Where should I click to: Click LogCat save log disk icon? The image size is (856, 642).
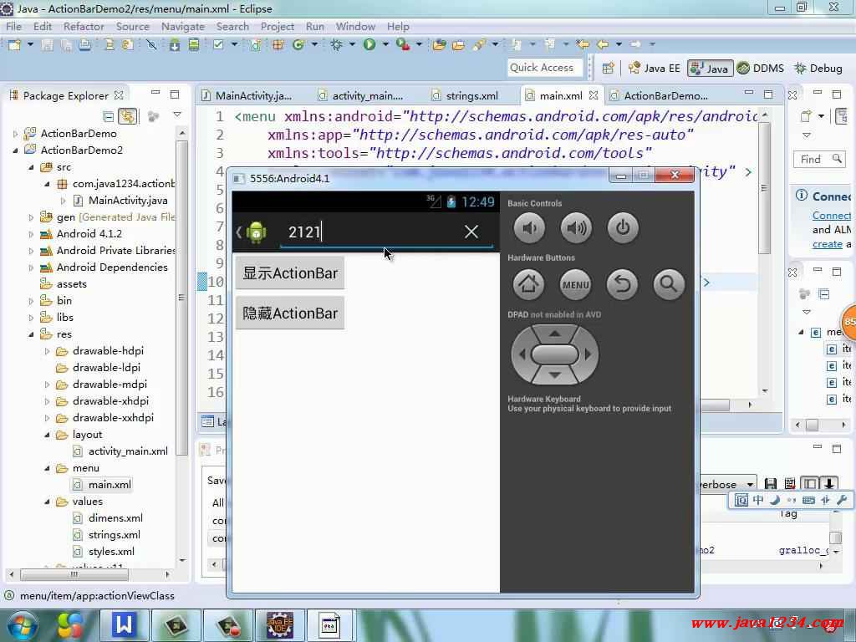coord(770,484)
